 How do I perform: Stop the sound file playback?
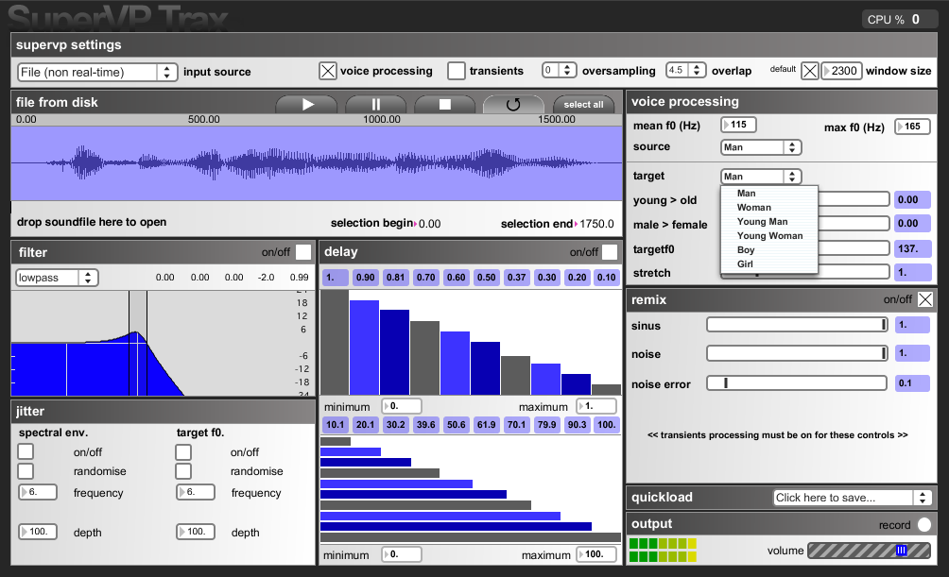click(x=445, y=105)
